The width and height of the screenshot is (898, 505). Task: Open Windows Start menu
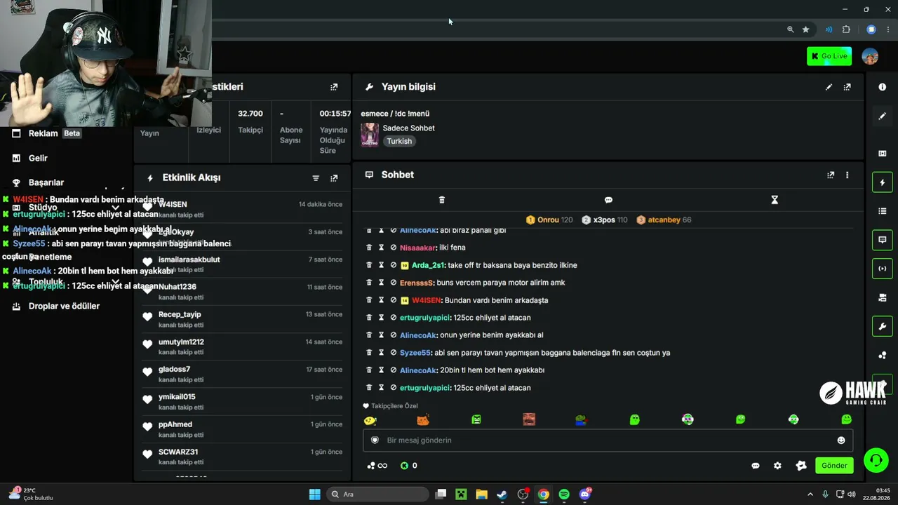pyautogui.click(x=315, y=494)
